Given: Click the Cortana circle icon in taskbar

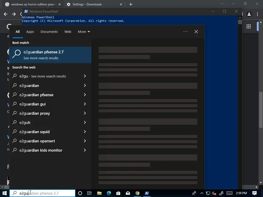Looking at the screenshot, I should [x=80, y=193].
